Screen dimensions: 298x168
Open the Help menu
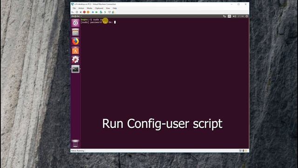115,8
